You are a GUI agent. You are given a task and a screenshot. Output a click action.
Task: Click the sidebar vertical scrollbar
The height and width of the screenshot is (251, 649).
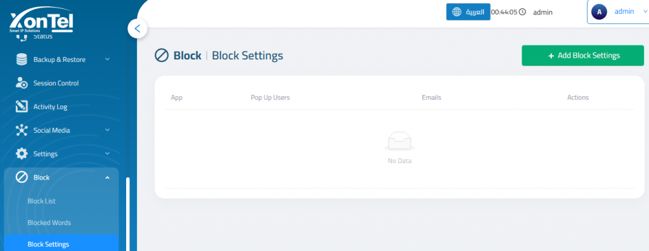click(128, 214)
